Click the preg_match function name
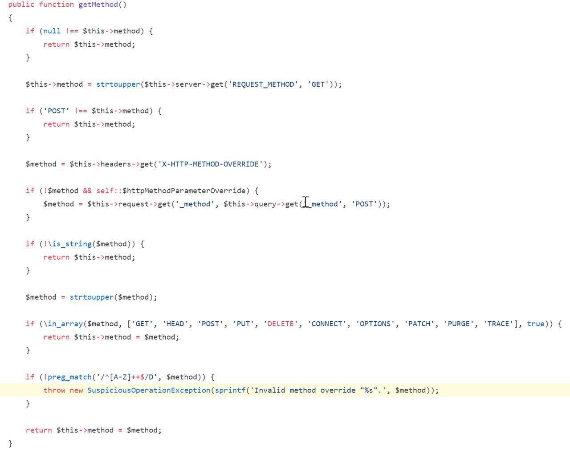Image resolution: width=570 pixels, height=452 pixels. tap(70, 377)
